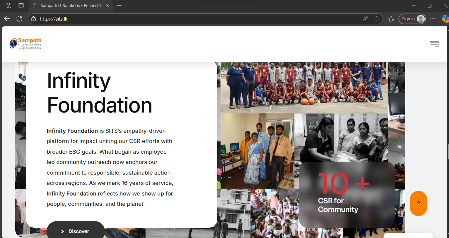Click the bold 'Infinity Foundation' paragraph text
Viewport: 449px width, 238px height.
(72, 131)
